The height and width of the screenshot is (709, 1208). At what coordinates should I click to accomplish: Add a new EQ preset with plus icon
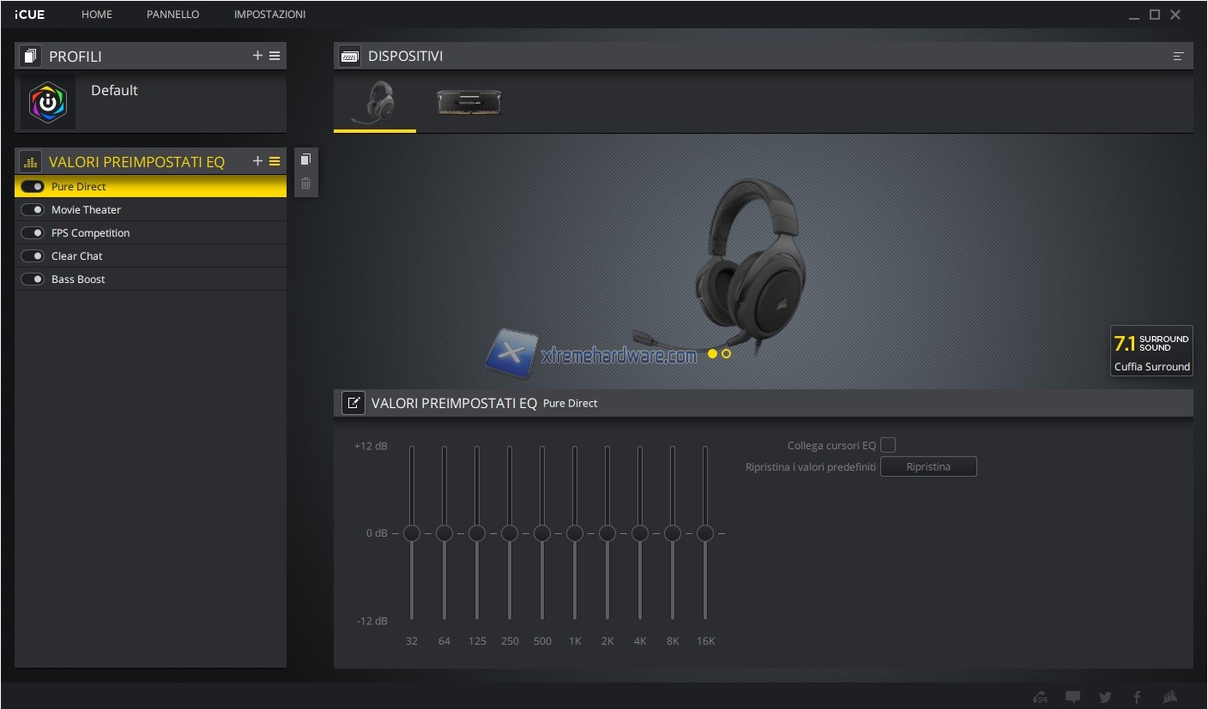pyautogui.click(x=257, y=161)
